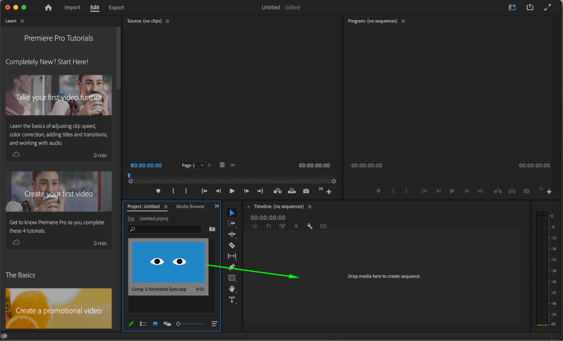The width and height of the screenshot is (563, 341).
Task: Click the Export Frame camera icon in Source
Action: 306,191
